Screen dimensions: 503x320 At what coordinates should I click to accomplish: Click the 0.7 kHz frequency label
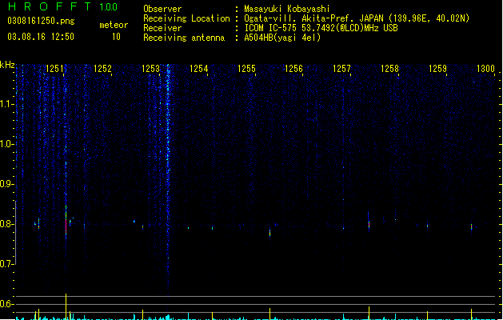coord(6,264)
